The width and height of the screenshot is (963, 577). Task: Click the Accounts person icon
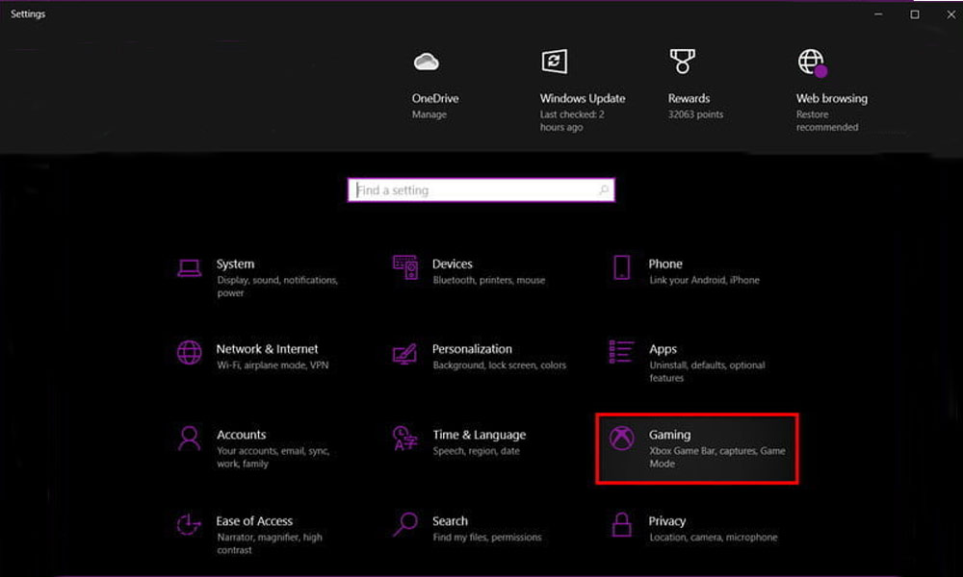tap(190, 439)
